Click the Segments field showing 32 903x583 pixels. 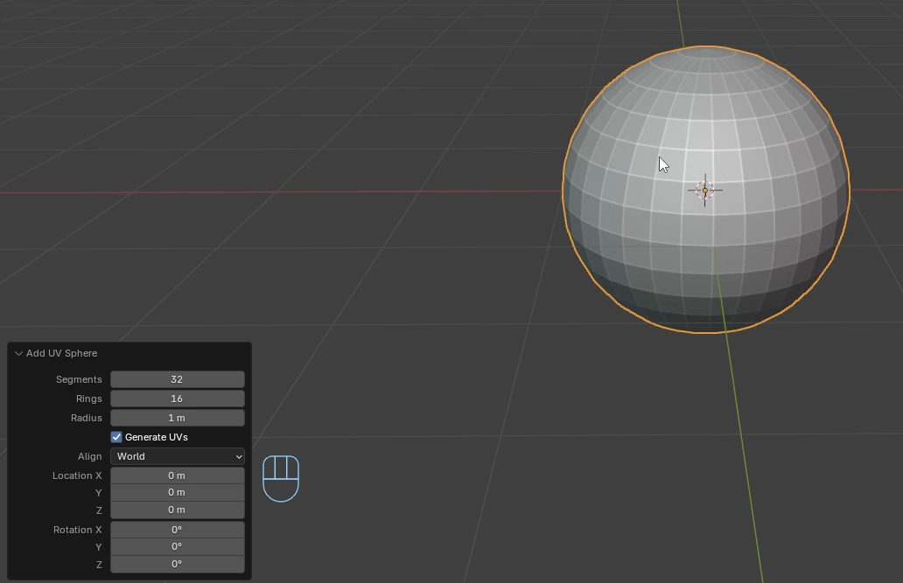pos(178,379)
